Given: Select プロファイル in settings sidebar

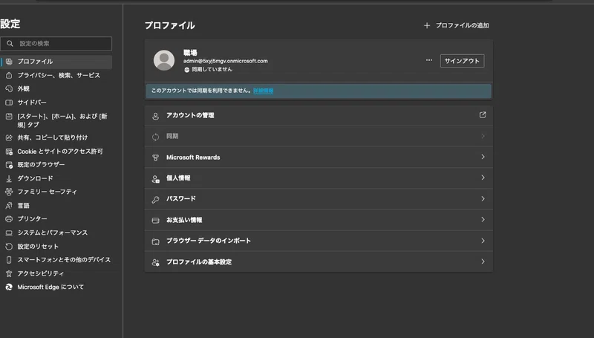Looking at the screenshot, I should click(56, 62).
